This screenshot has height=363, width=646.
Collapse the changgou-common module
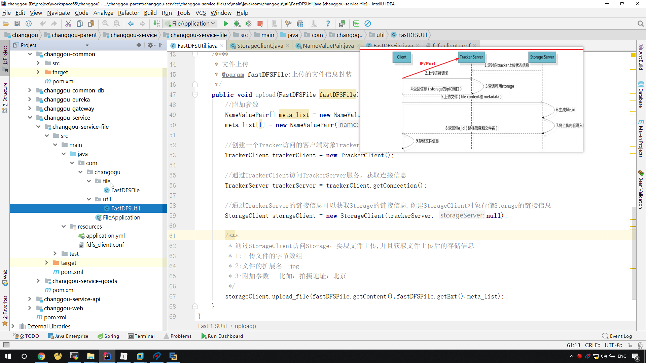[30, 54]
